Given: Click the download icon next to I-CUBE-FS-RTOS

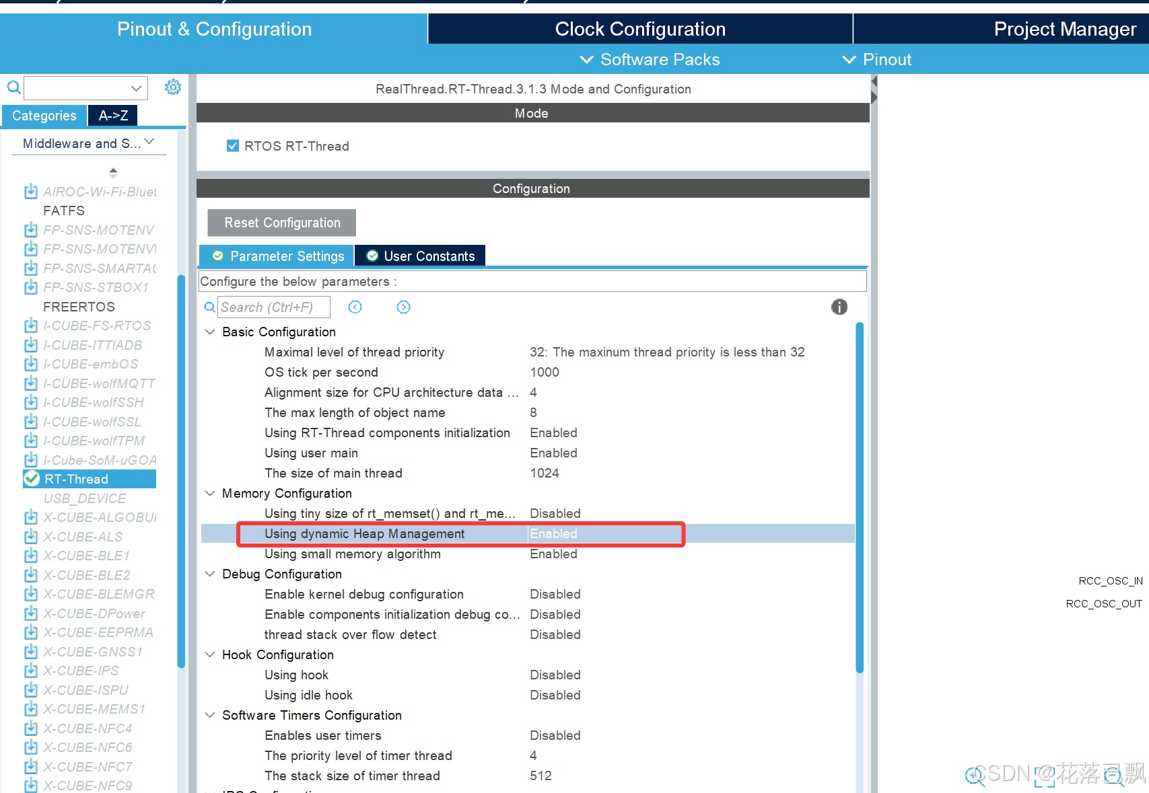Looking at the screenshot, I should (31, 326).
